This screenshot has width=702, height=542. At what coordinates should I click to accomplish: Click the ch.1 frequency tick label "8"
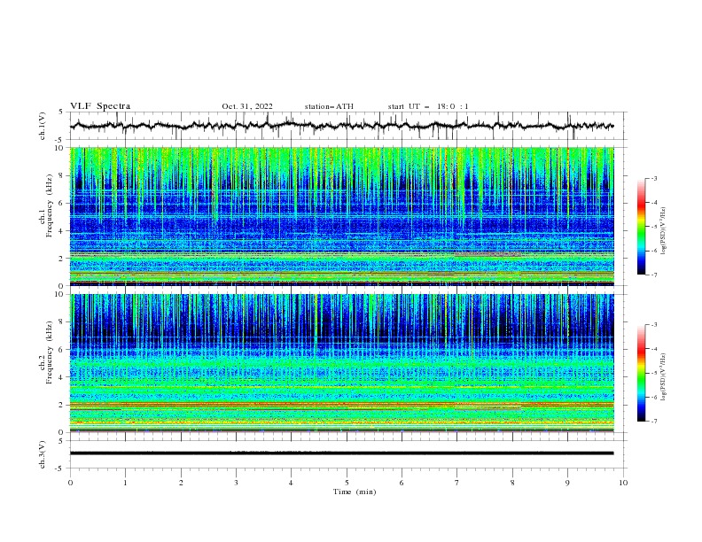coord(62,175)
